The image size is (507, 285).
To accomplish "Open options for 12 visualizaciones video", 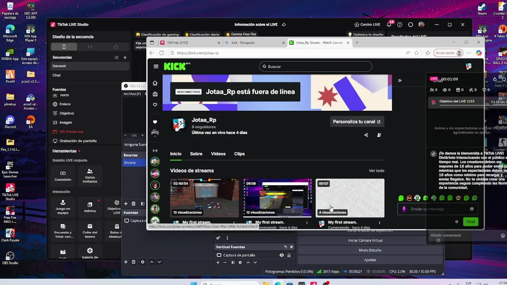I will point(307,223).
